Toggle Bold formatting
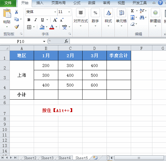Screen dimensions: 166x161 tap(29, 20)
